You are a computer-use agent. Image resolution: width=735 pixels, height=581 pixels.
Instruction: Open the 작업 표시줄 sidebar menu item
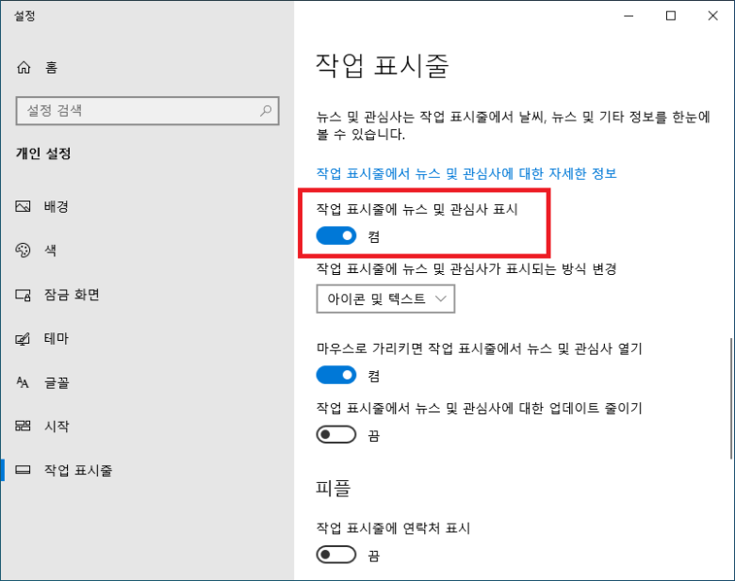point(77,470)
